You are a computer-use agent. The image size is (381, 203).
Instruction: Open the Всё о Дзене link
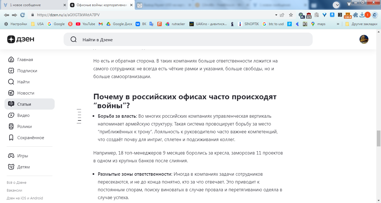tap(16, 182)
